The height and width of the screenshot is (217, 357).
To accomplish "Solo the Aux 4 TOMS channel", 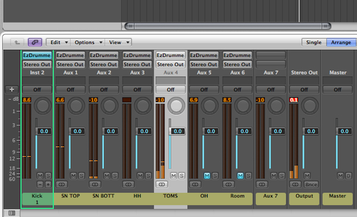I will [181, 176].
